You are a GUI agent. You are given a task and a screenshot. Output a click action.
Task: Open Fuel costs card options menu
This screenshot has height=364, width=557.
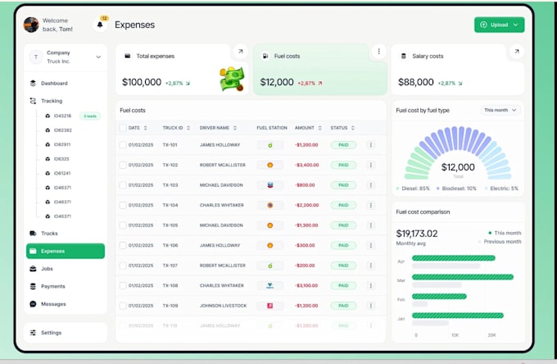pyautogui.click(x=379, y=51)
